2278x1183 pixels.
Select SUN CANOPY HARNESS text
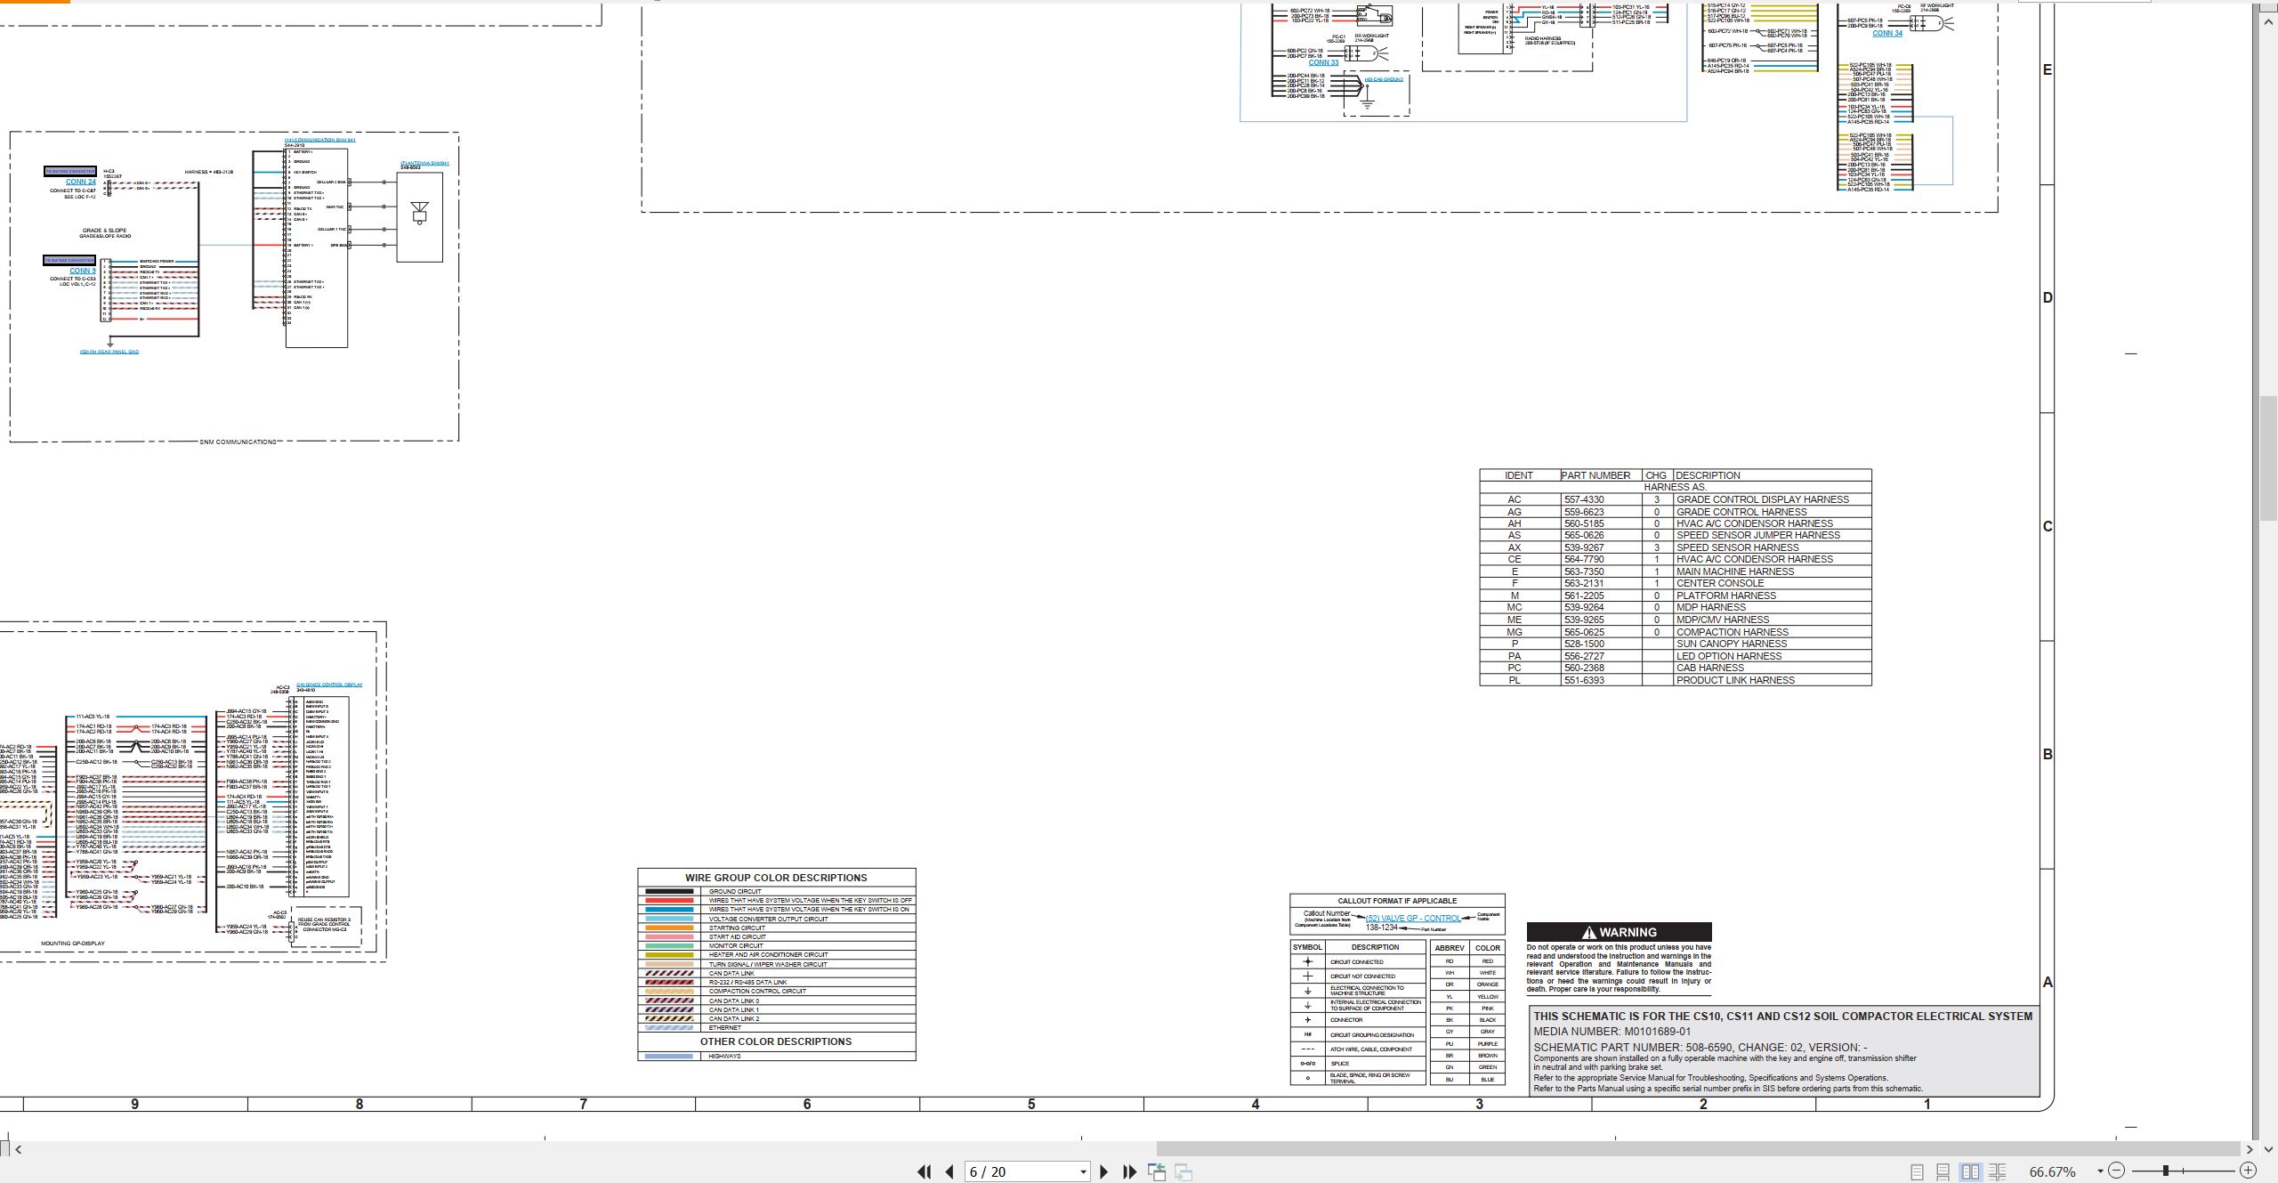click(x=1732, y=644)
